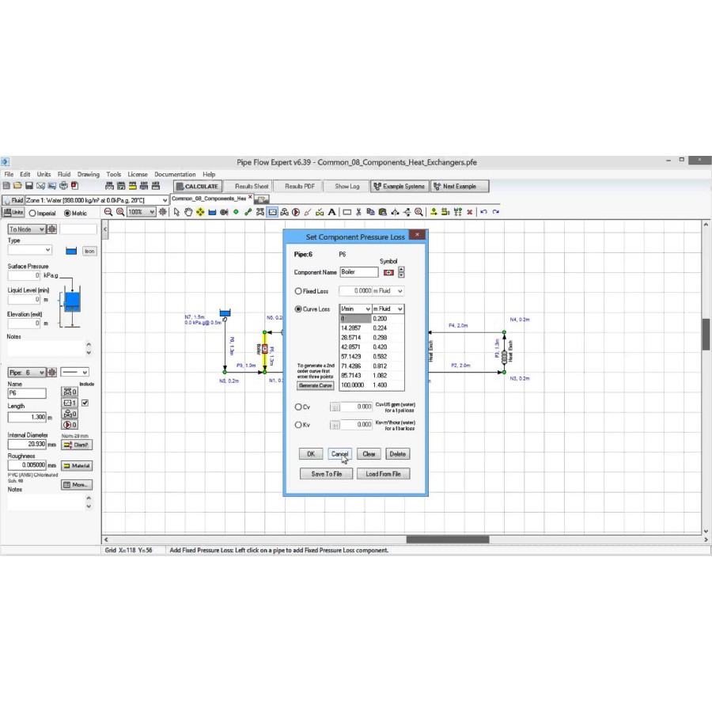The height and width of the screenshot is (712, 712).
Task: Select the Fixed Loss radio button
Action: pos(298,291)
